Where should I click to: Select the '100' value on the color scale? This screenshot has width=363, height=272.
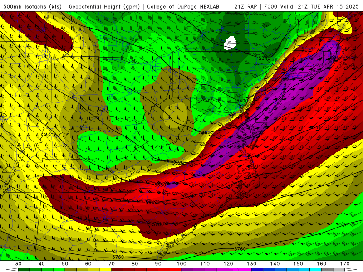coord(182,264)
